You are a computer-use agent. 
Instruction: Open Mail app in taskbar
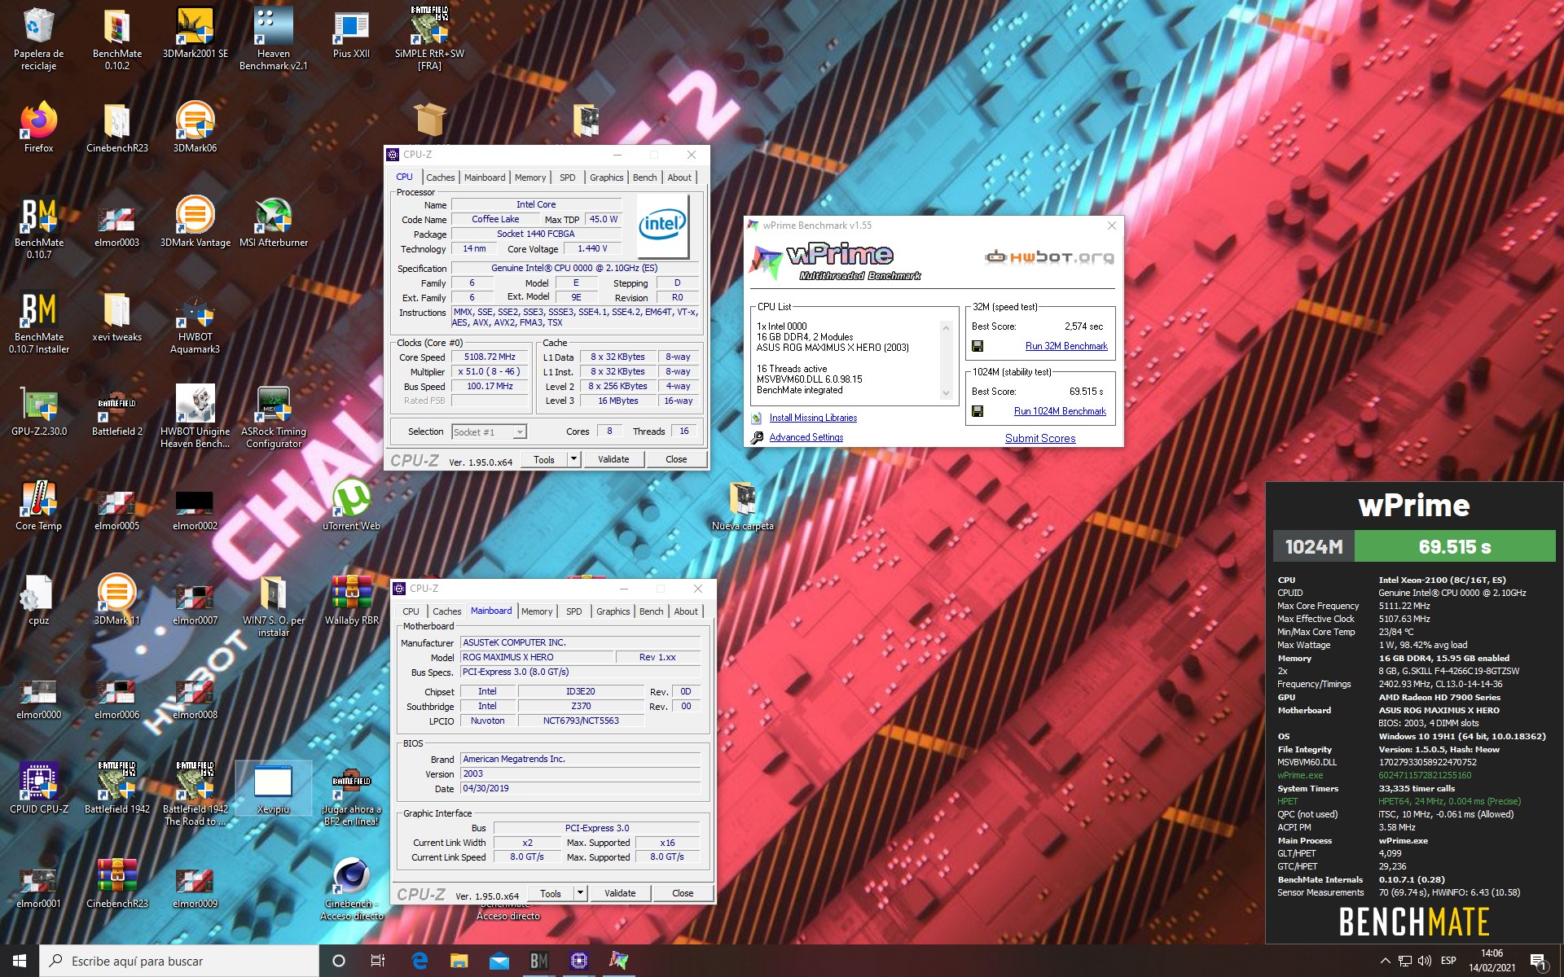499,961
